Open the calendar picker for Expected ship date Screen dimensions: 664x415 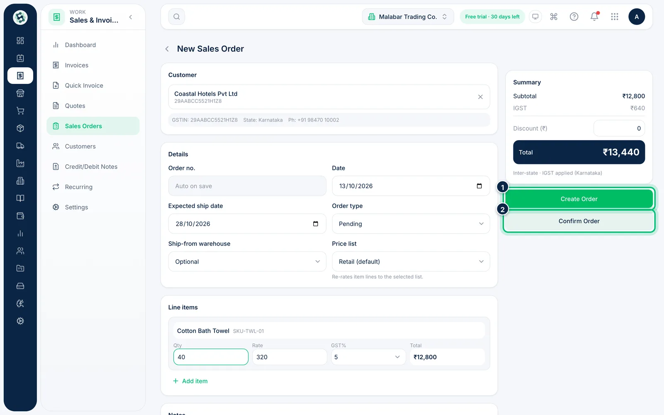pyautogui.click(x=315, y=224)
